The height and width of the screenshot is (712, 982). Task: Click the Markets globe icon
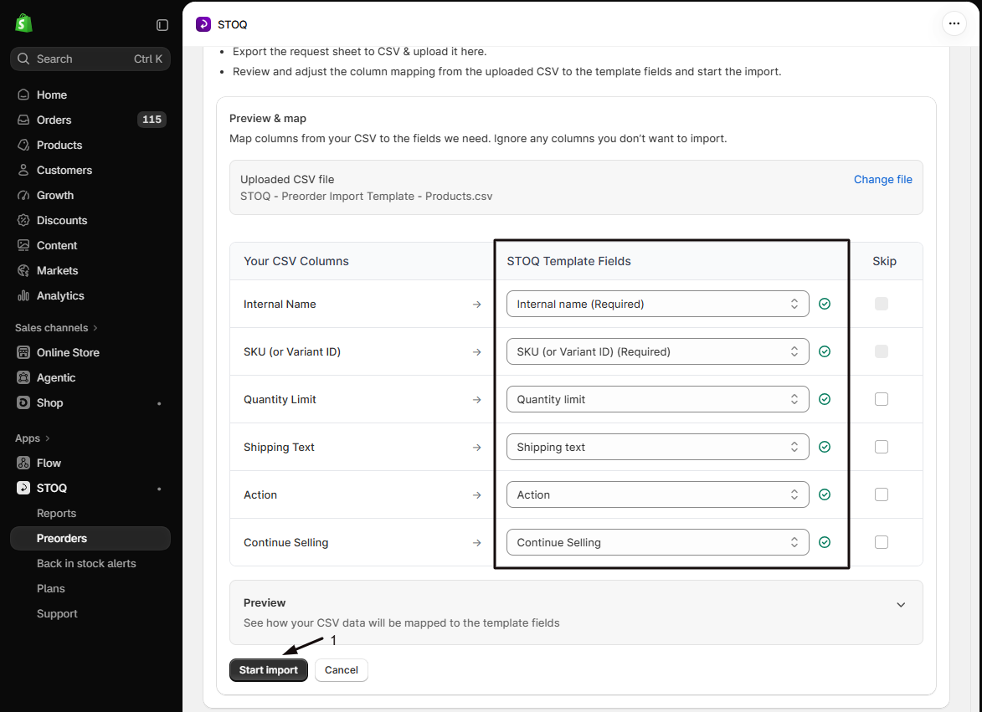point(23,270)
